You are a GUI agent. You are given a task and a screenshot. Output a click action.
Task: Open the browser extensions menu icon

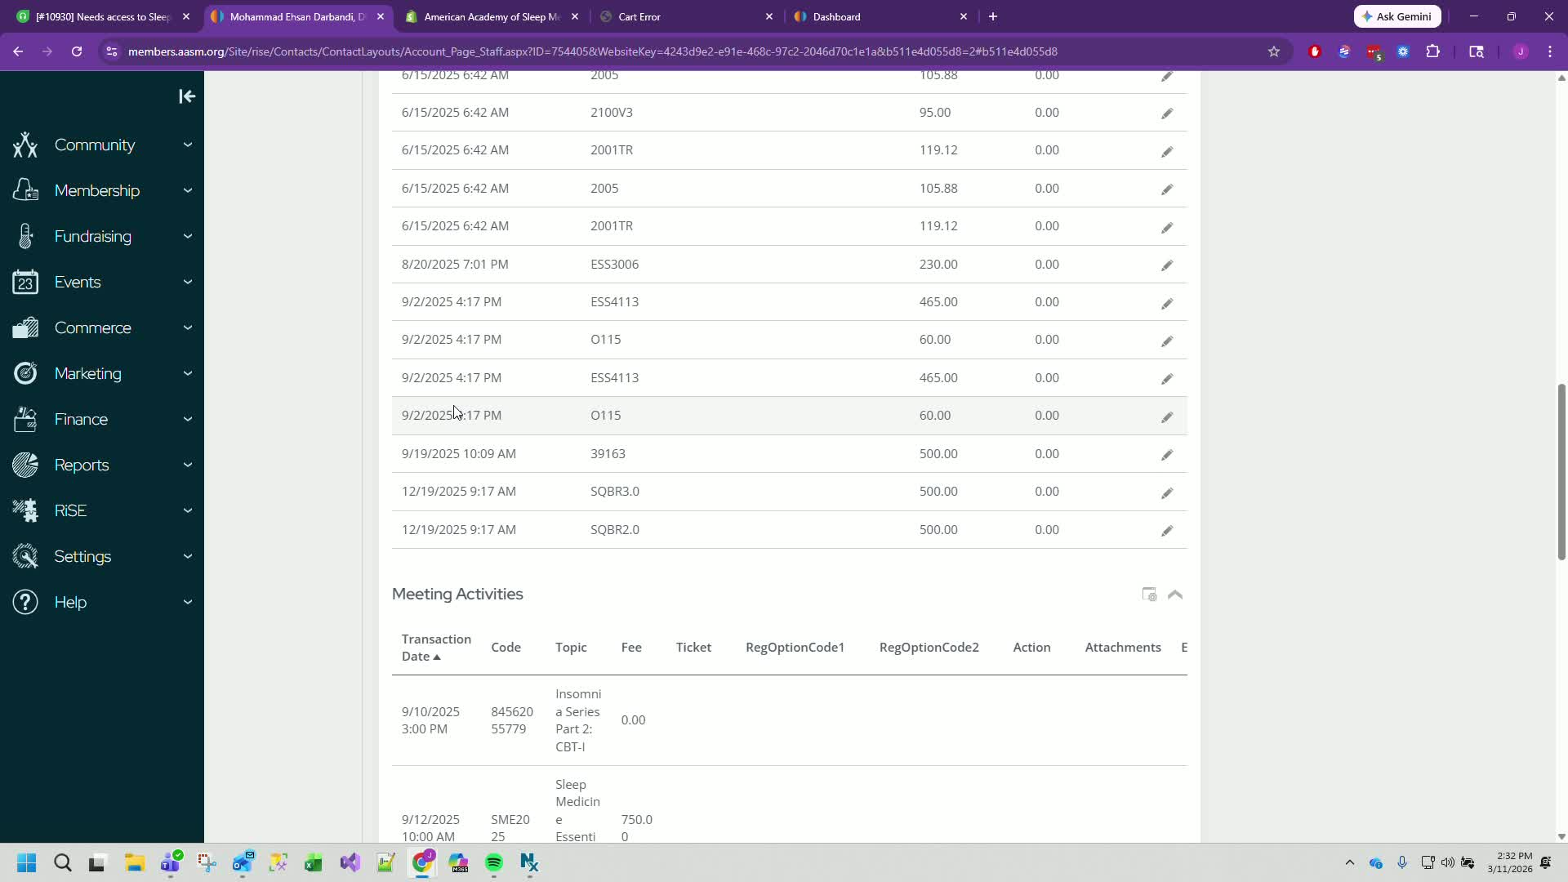1432,51
